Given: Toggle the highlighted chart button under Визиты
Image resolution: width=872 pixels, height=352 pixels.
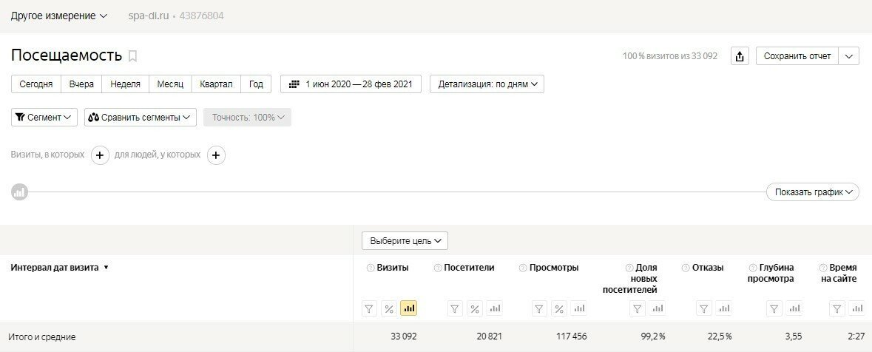Looking at the screenshot, I should (408, 308).
